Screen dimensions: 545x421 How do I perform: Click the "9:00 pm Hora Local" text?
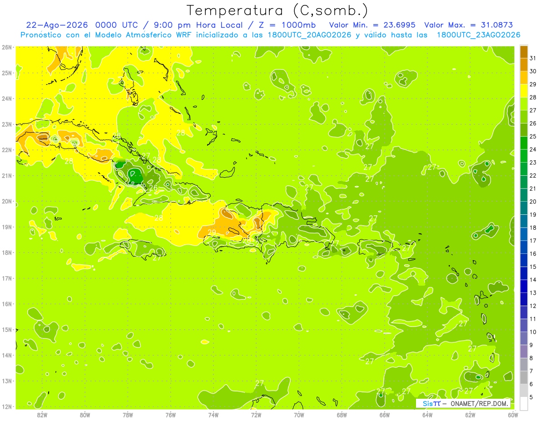(198, 25)
